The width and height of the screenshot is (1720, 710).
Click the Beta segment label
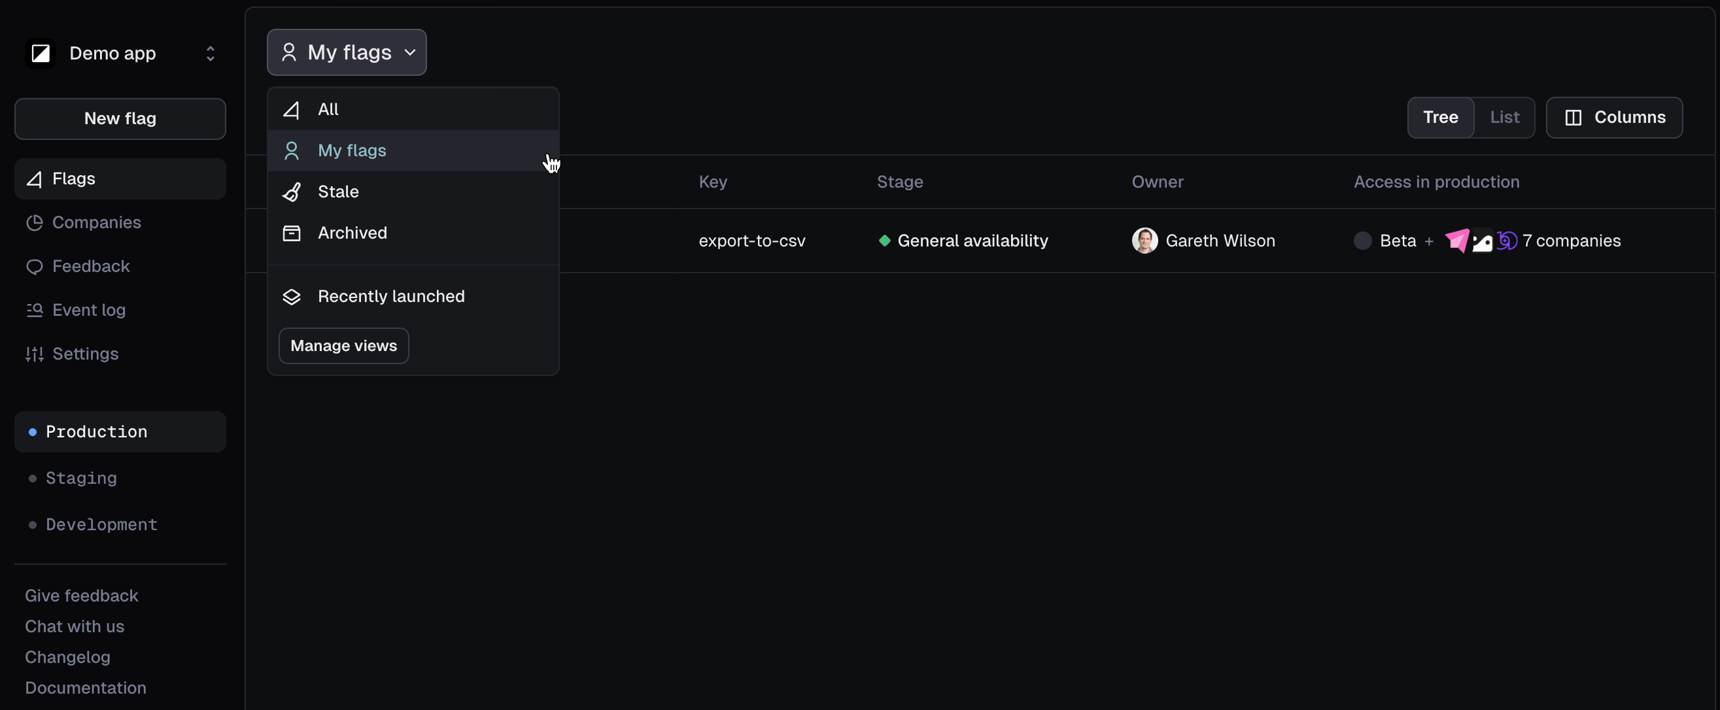(1398, 241)
